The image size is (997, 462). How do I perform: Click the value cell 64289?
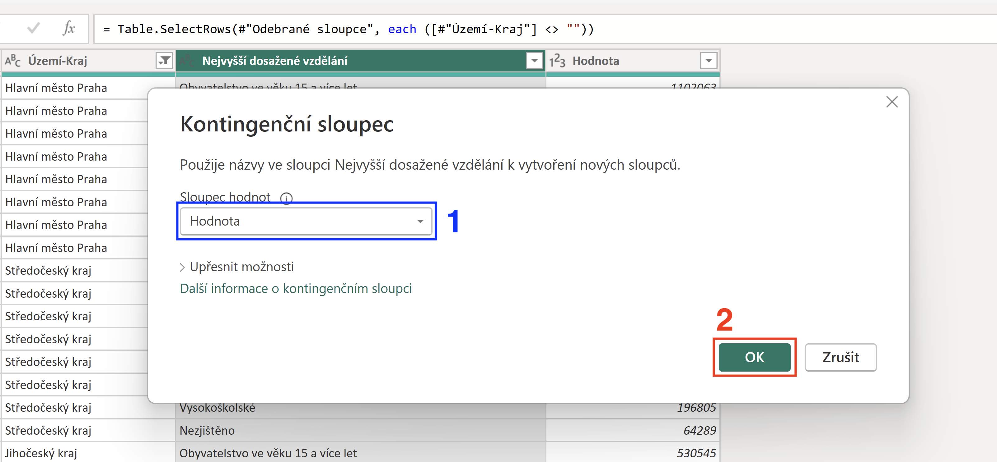(633, 430)
